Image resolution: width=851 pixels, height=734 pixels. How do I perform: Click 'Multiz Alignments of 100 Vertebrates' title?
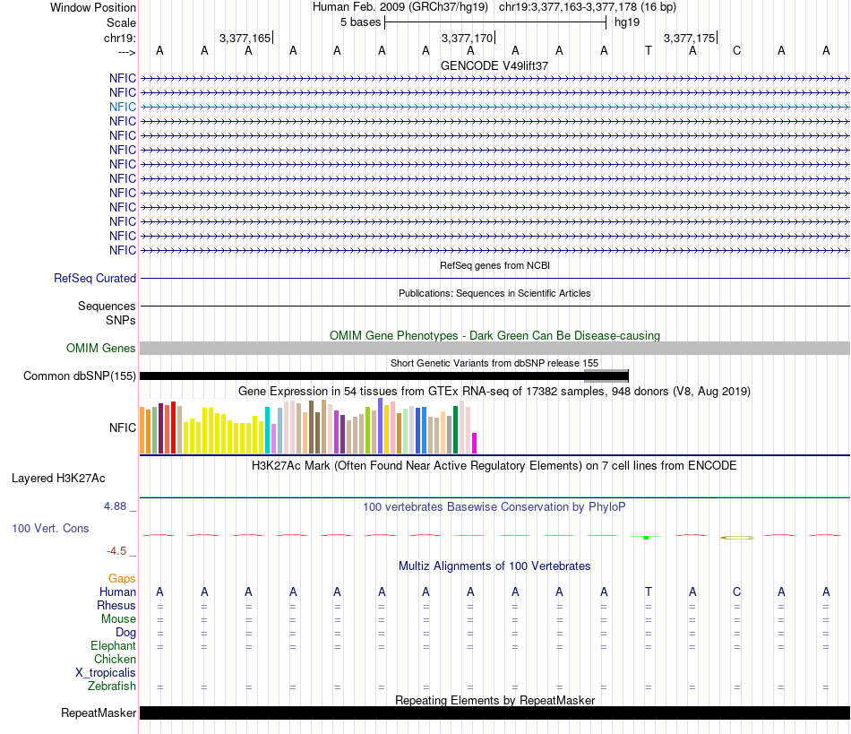[494, 566]
